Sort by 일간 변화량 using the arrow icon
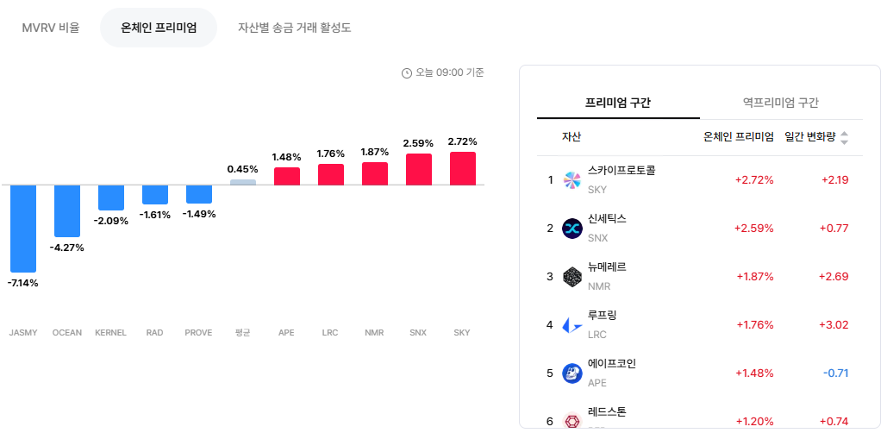Viewport: 887px width, 433px height. [x=844, y=137]
